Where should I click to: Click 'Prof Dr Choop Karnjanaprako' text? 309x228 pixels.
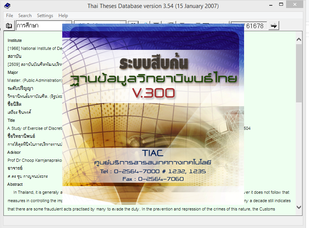35,161
